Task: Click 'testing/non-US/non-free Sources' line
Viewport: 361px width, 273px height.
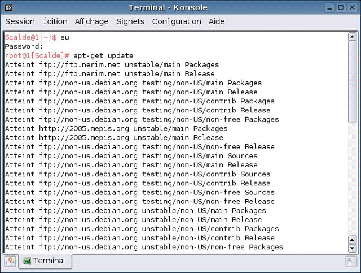Action: [140, 192]
